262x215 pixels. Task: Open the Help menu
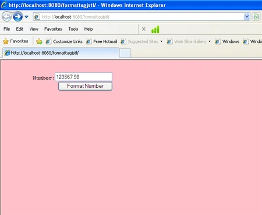pyautogui.click(x=88, y=29)
